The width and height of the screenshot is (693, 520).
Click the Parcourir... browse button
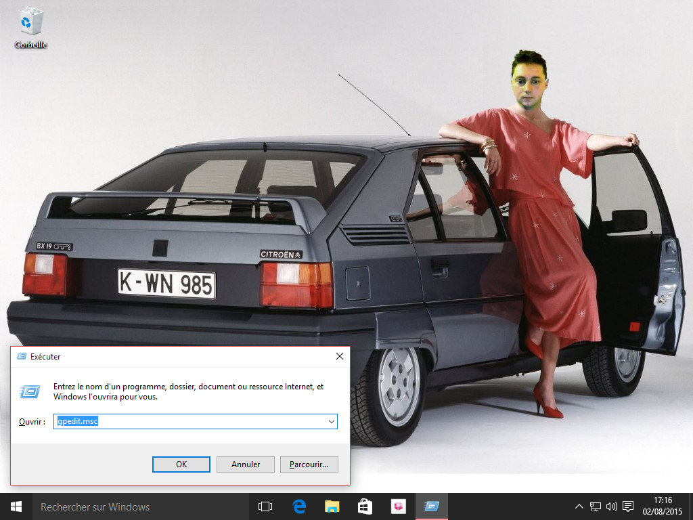[x=309, y=464]
